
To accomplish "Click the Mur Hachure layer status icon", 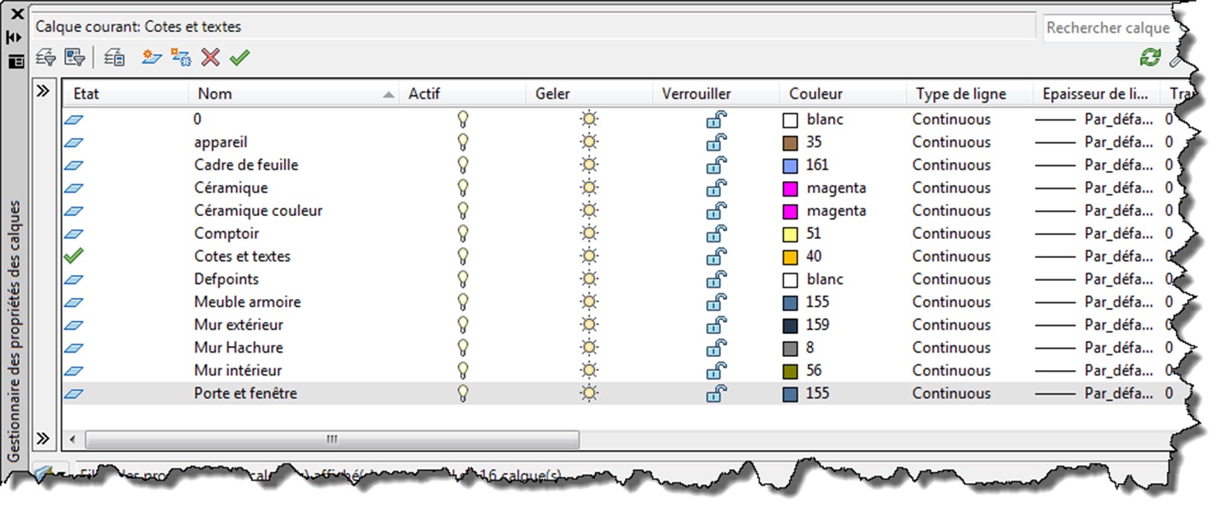I will point(74,348).
